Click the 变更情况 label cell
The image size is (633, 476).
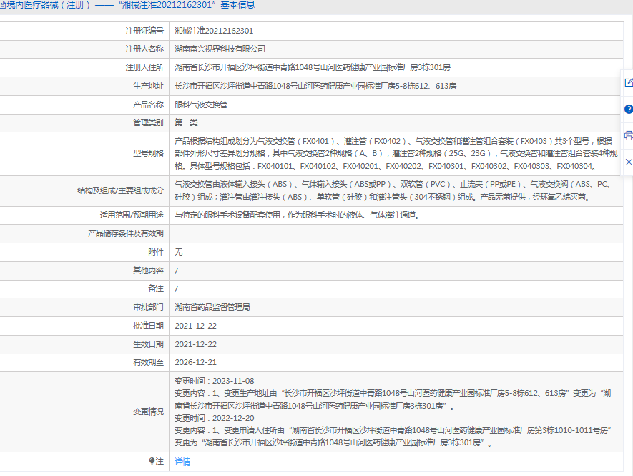point(84,412)
